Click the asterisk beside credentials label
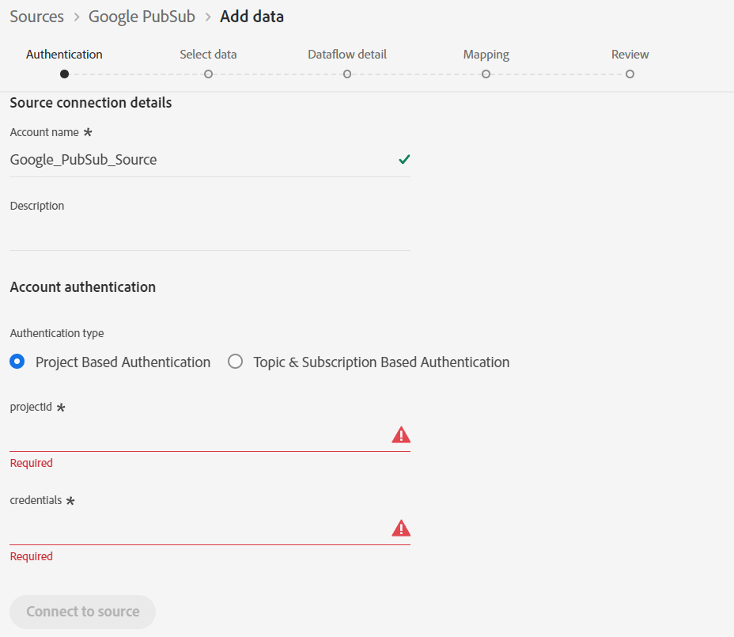Image resolution: width=734 pixels, height=637 pixels. point(70,500)
